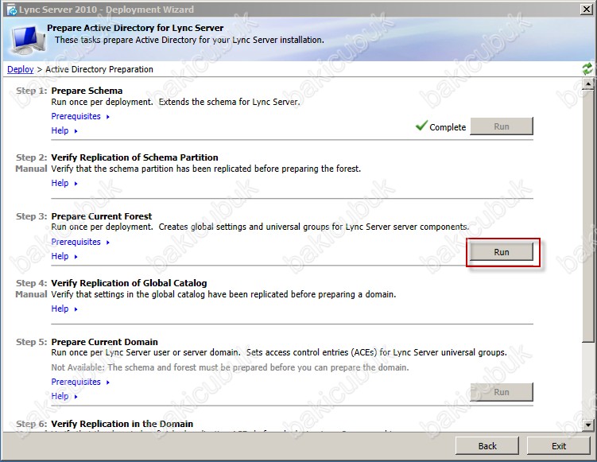
Task: Click the 'Complete' status text
Action: pos(448,127)
